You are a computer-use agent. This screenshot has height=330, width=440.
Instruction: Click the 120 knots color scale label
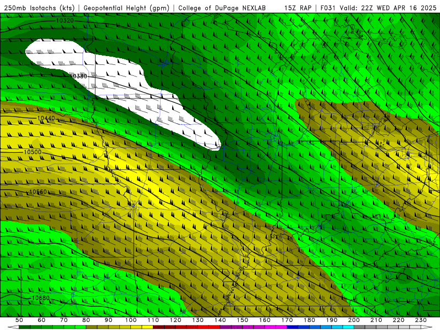point(175,320)
